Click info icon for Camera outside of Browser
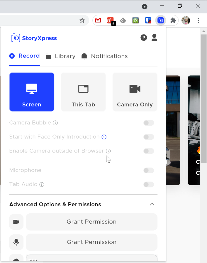This screenshot has width=207, height=263. tap(108, 151)
